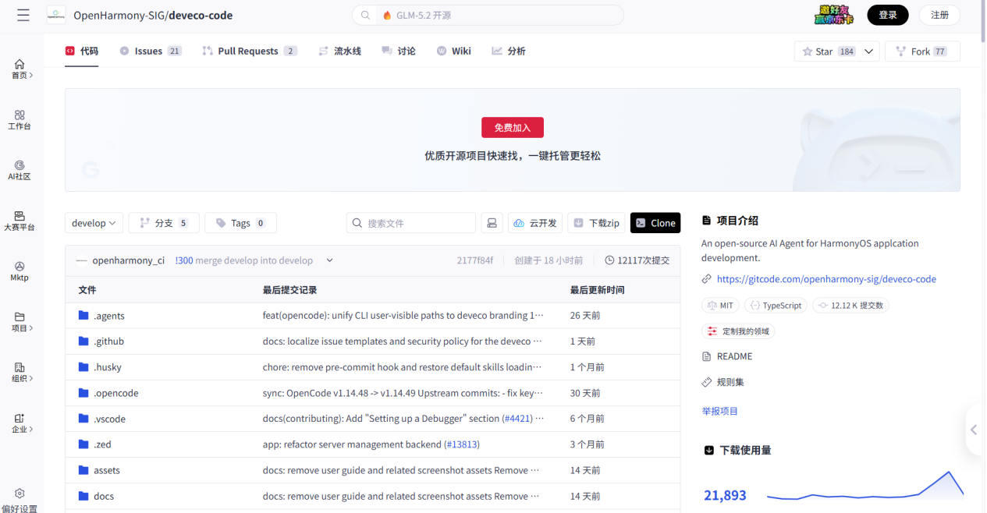Click the Clone button

click(655, 223)
